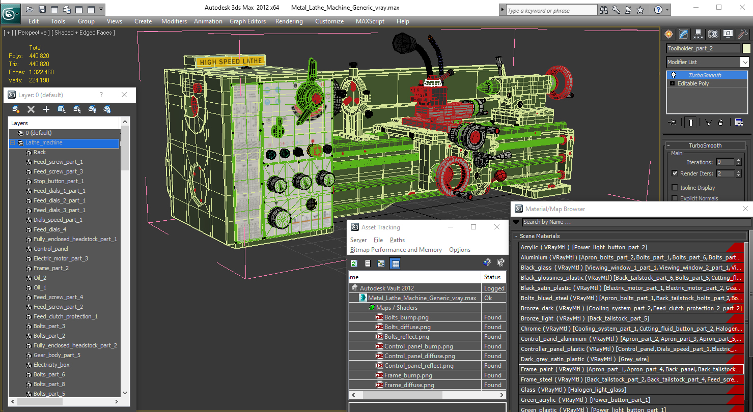Open the Modifiers menu

tap(174, 21)
